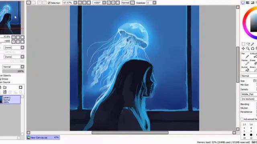257x144 pixels.
Task: Choose the Binary pen tool
Action: tap(253, 69)
